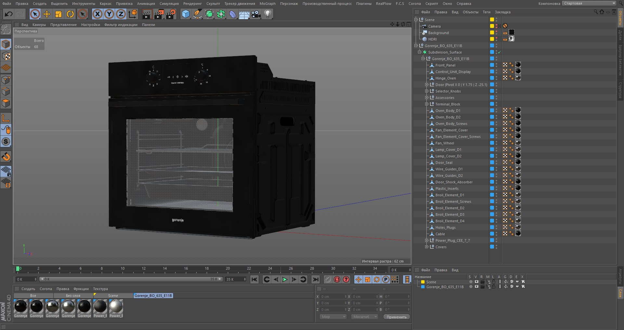This screenshot has height=330, width=624.
Task: Switch to Texture mode in the sidebar
Action: (6, 56)
